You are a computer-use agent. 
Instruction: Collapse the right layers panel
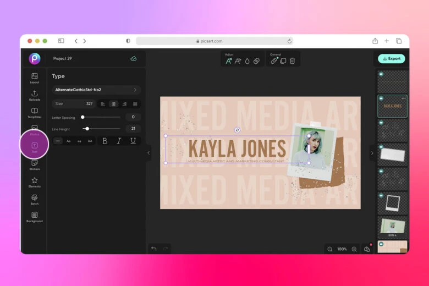pos(371,153)
